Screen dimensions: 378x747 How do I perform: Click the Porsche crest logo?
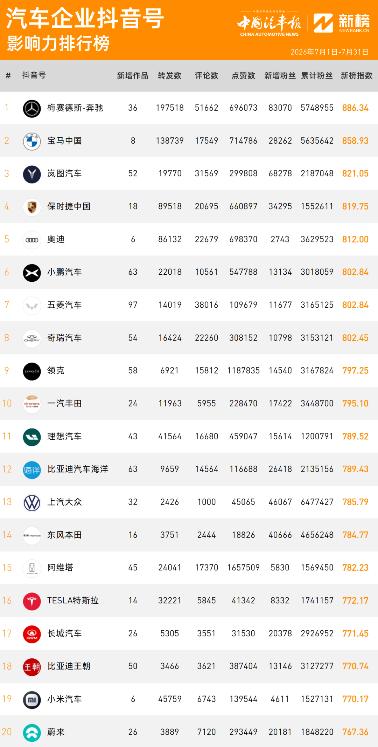point(32,207)
